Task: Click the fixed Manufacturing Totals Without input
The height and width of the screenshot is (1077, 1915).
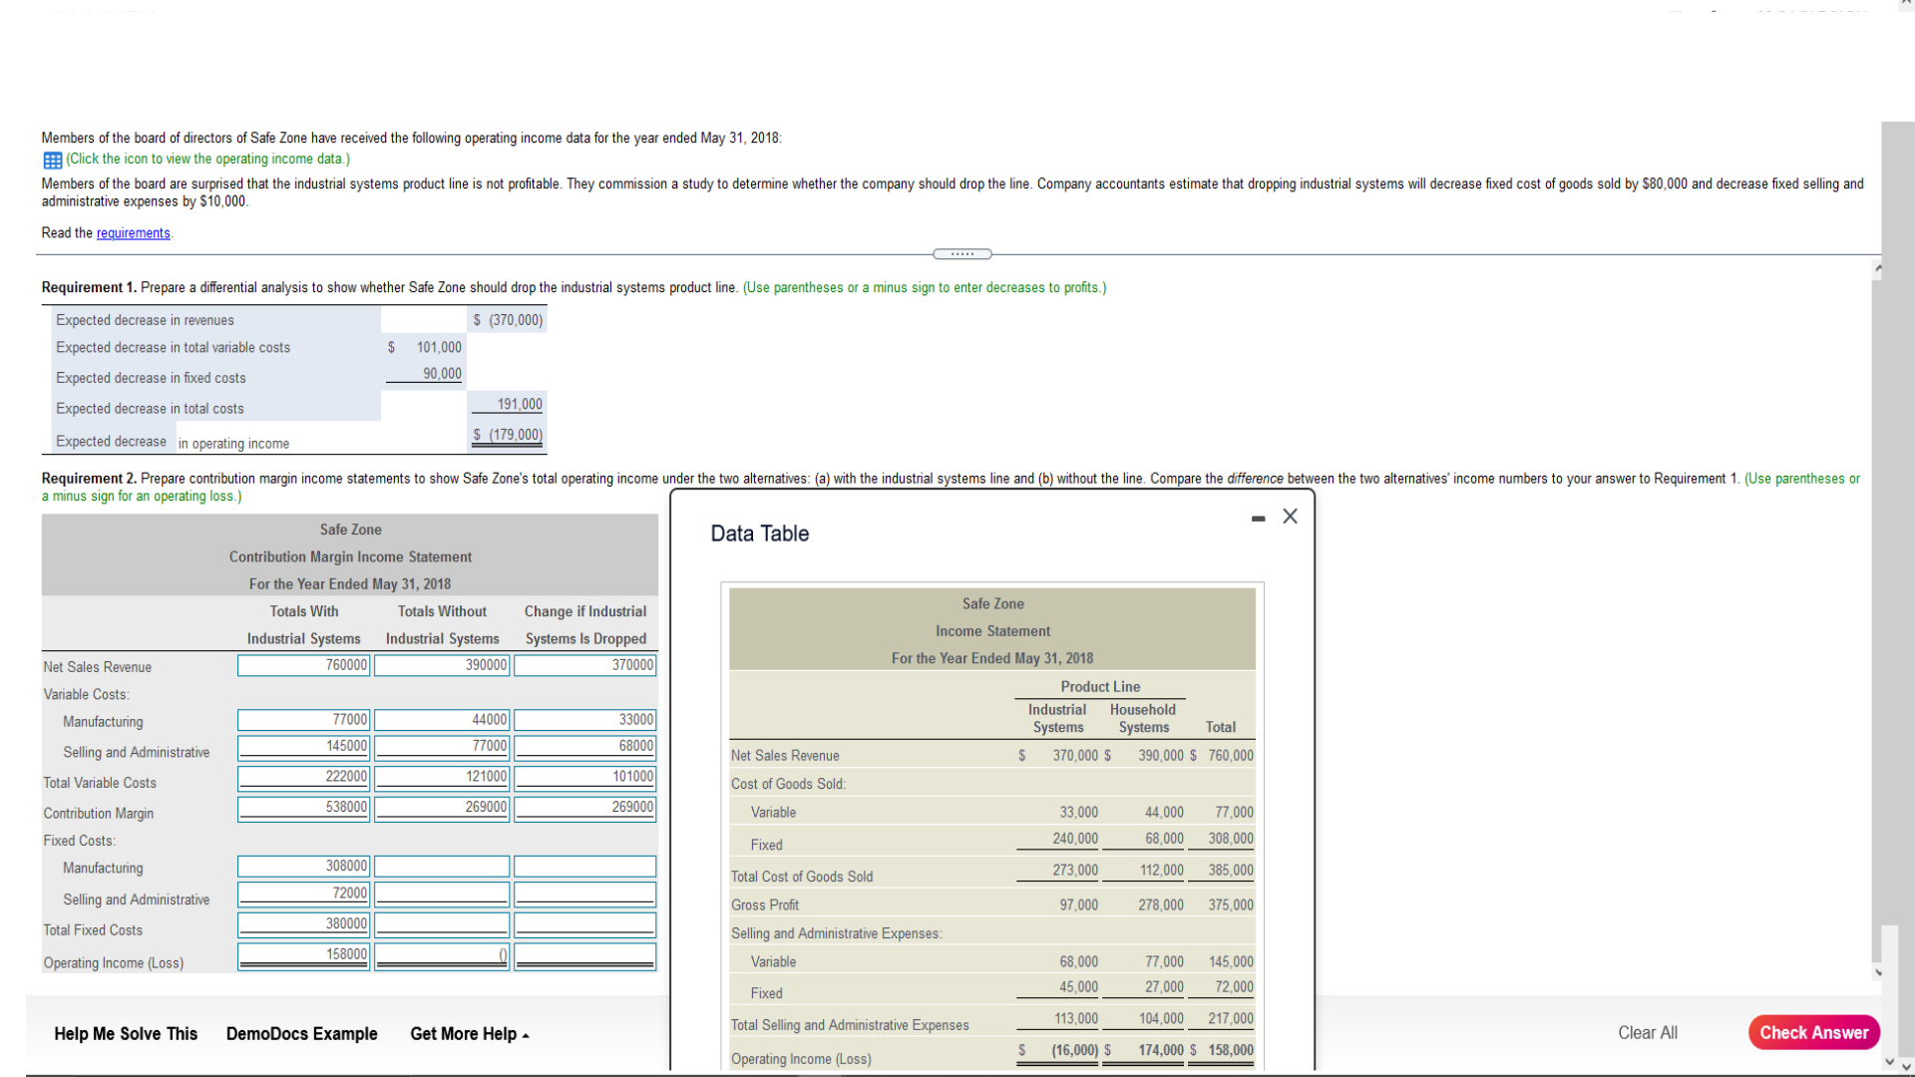Action: pyautogui.click(x=442, y=867)
